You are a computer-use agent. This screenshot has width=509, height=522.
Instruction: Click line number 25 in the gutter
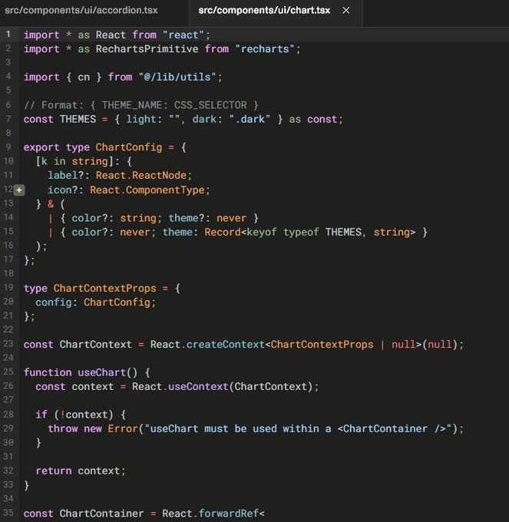tap(8, 372)
